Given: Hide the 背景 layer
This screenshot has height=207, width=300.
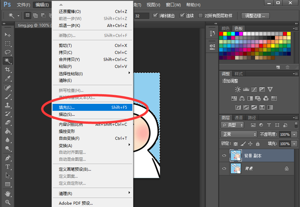Looking at the screenshot, I should coord(224,168).
